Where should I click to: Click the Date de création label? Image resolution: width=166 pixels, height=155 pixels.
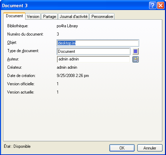21,76
